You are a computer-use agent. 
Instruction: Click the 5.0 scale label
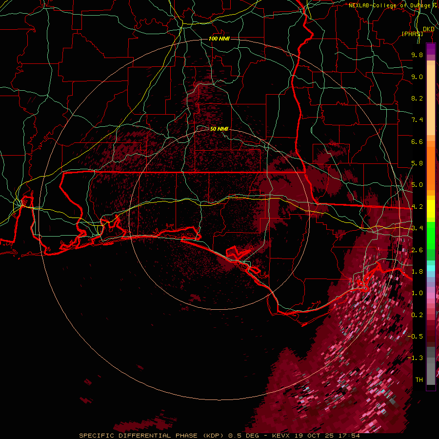pyautogui.click(x=417, y=185)
